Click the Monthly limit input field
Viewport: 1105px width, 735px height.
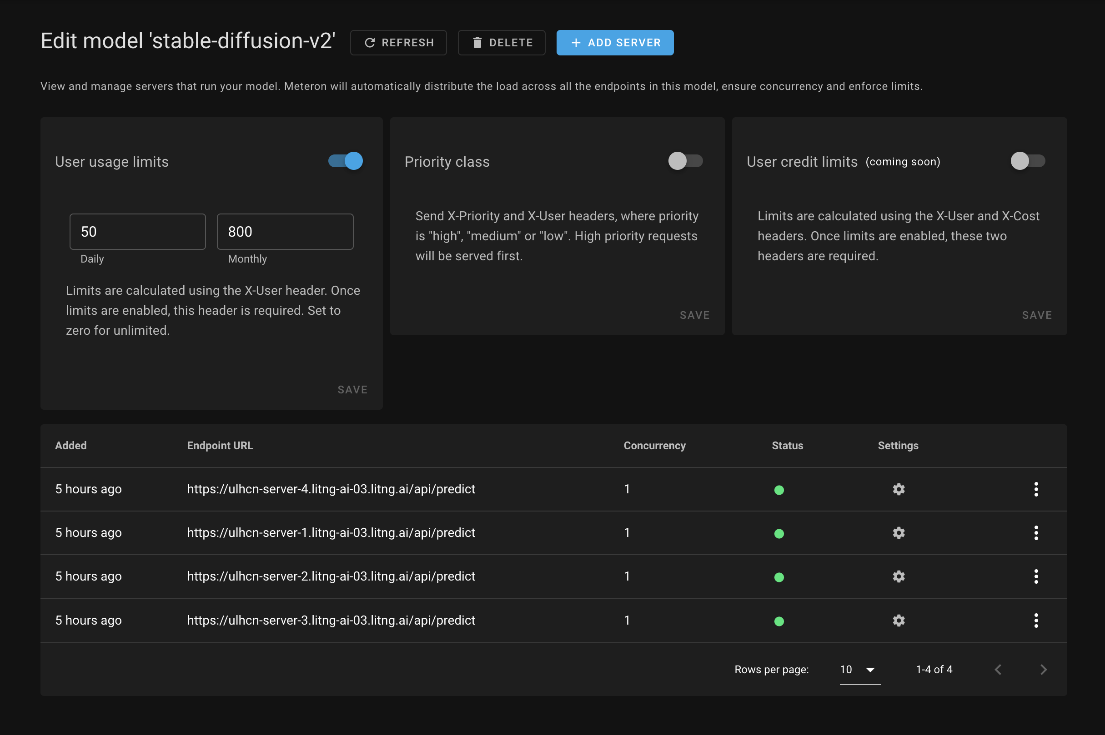285,232
